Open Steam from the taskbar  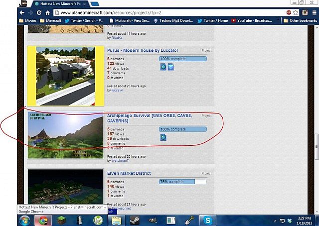[x=135, y=221]
